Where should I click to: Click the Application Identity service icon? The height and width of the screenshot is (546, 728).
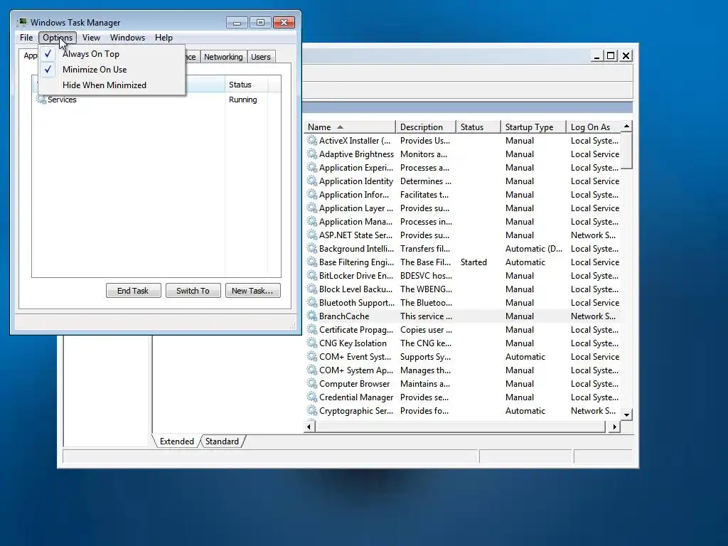click(x=312, y=181)
